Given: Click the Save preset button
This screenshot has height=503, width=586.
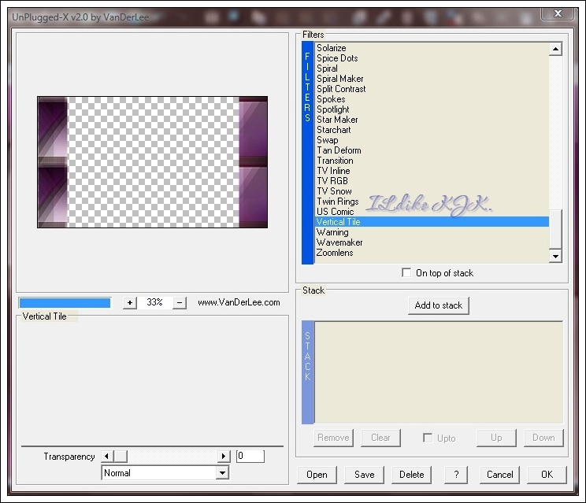Looking at the screenshot, I should [x=364, y=475].
